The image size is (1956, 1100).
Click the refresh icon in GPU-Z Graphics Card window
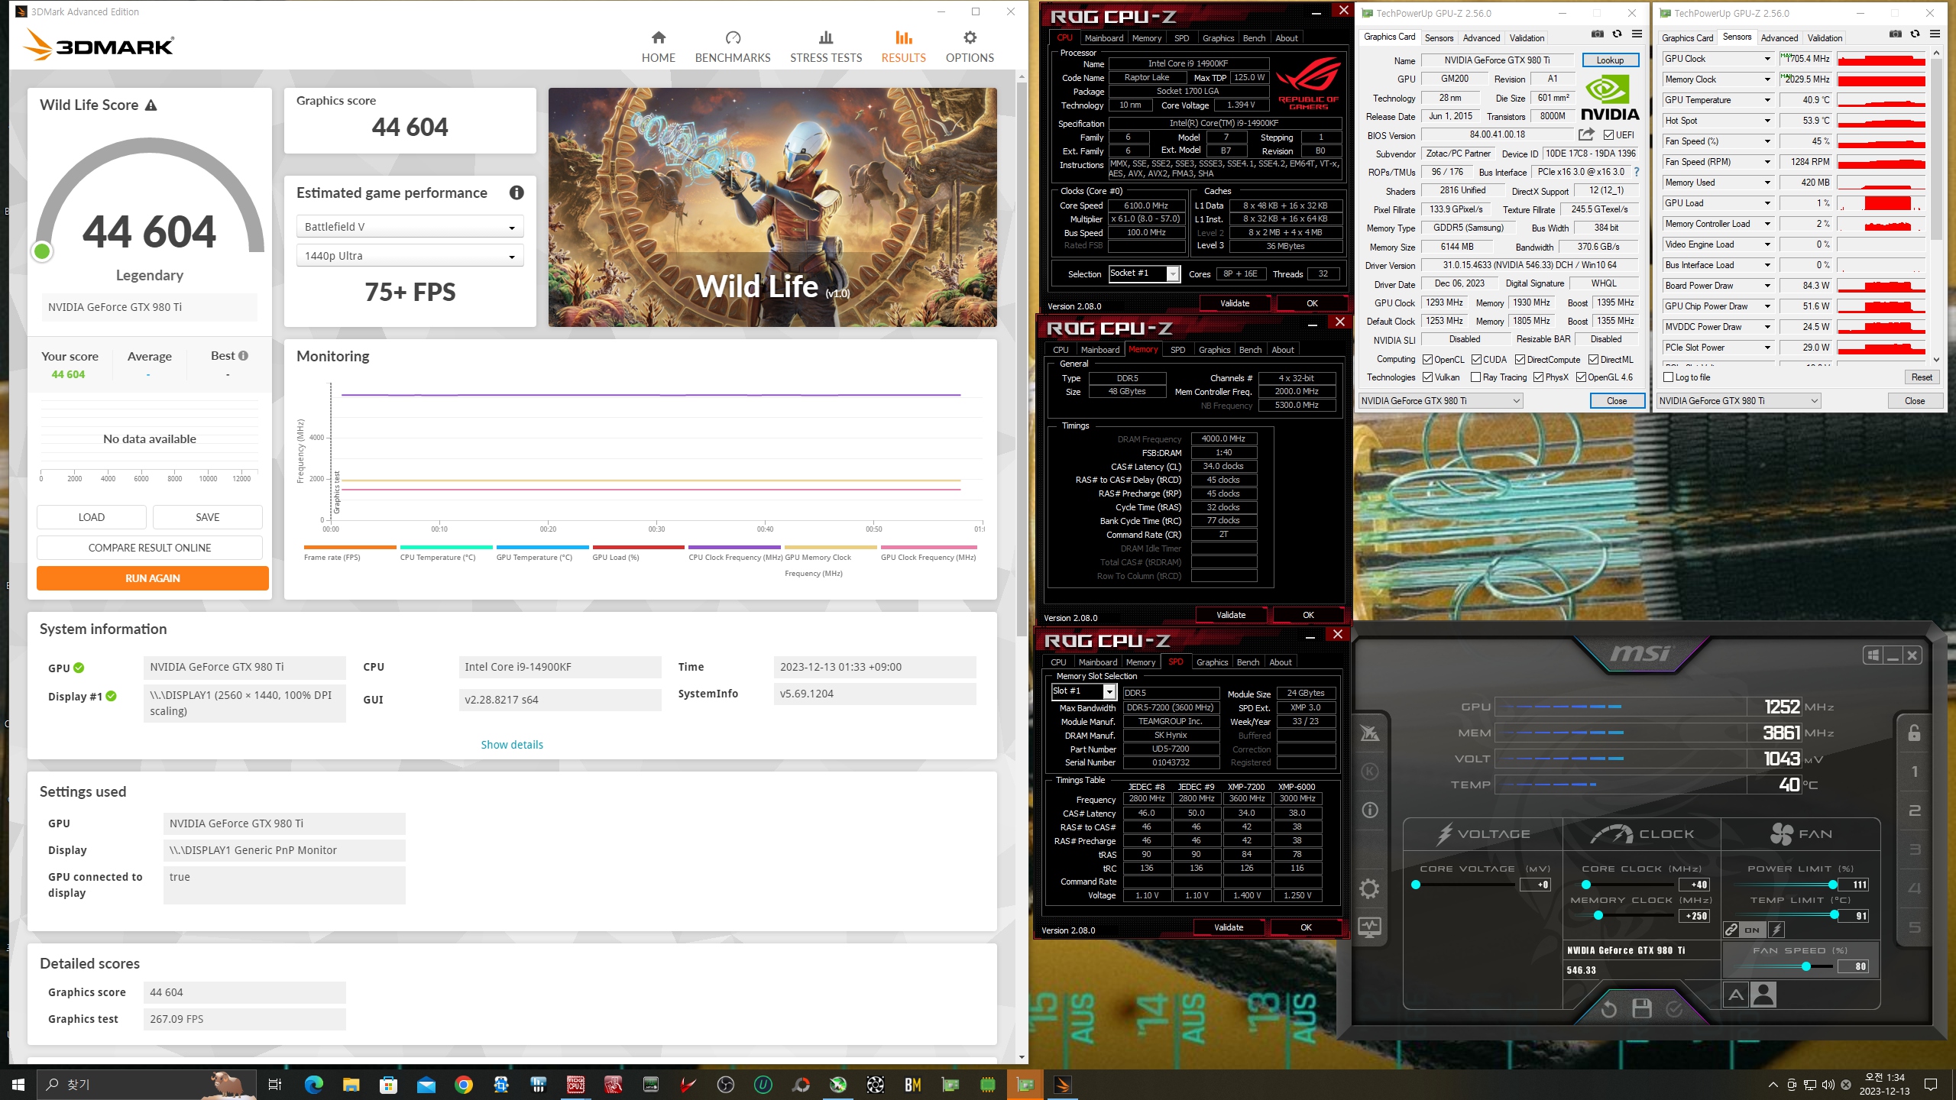(x=1617, y=34)
